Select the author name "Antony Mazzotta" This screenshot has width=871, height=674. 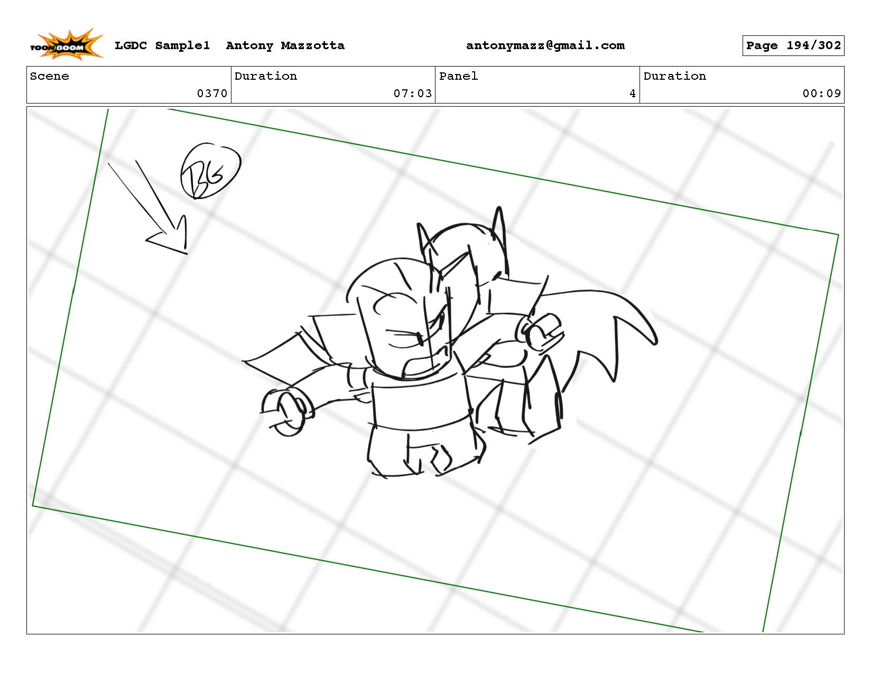pos(285,45)
